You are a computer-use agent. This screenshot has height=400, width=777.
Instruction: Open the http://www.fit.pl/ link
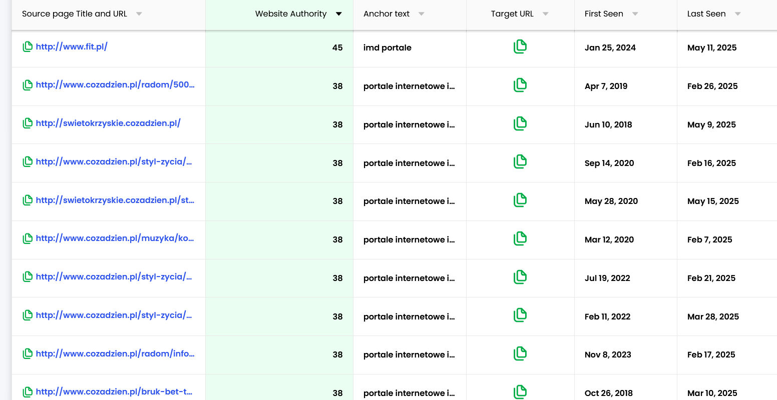coord(72,47)
